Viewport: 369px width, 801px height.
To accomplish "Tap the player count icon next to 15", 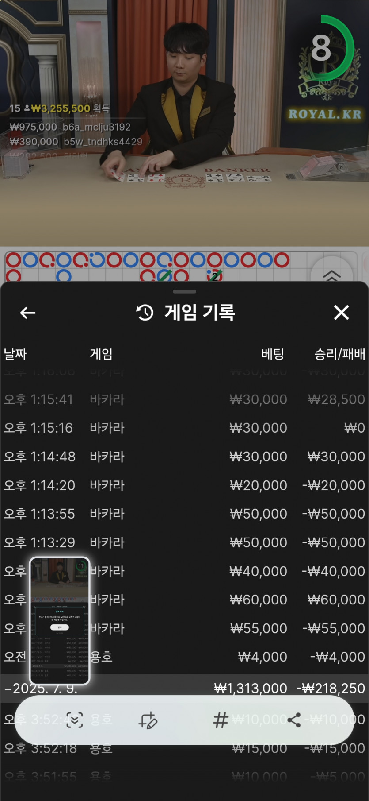I will click(27, 108).
